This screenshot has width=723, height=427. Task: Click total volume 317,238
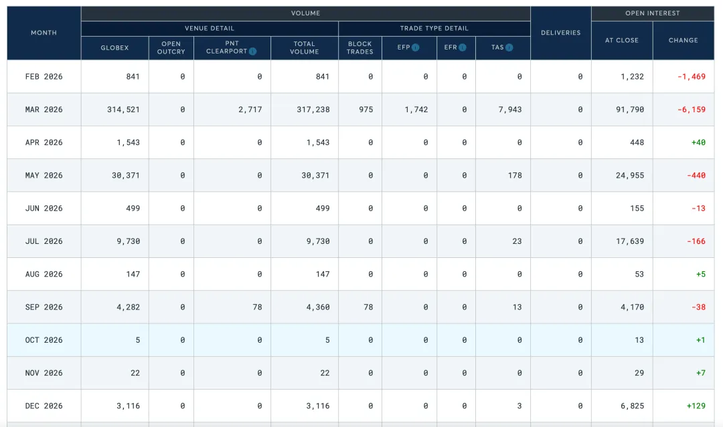click(313, 110)
